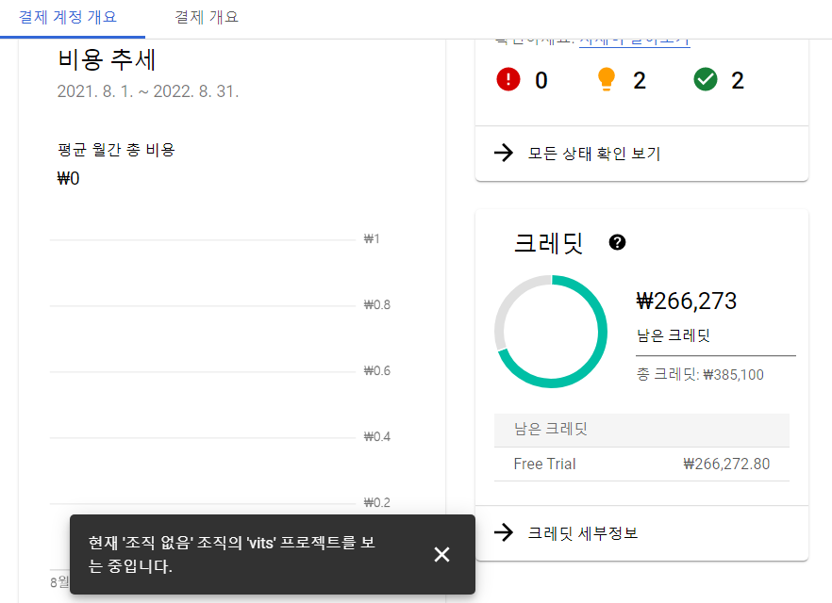
Task: Open the credits help question mark icon
Action: point(617,242)
